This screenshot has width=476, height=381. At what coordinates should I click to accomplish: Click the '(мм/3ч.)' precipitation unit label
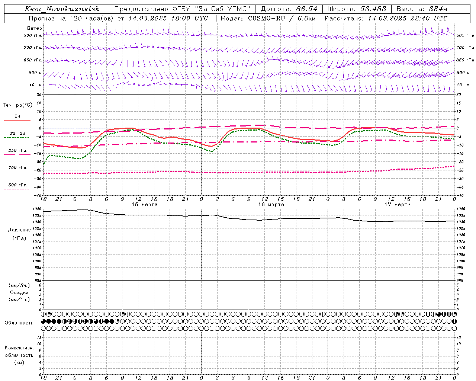click(19, 285)
